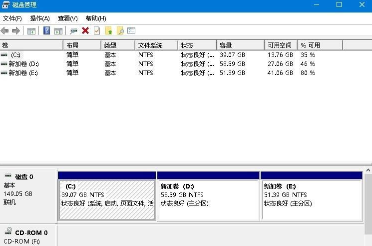Open the 帮助(H) menu
This screenshot has width=372, height=246.
pyautogui.click(x=95, y=18)
